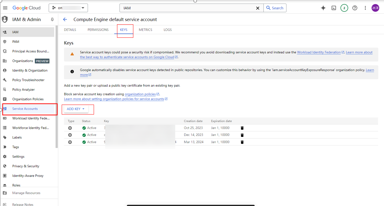Click the Expiration date column header

click(221, 121)
